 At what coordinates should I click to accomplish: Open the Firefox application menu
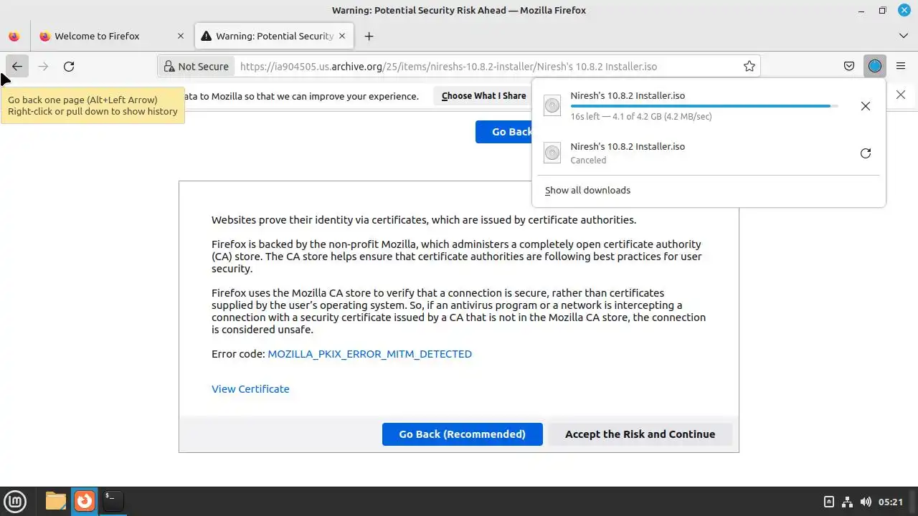pos(901,67)
